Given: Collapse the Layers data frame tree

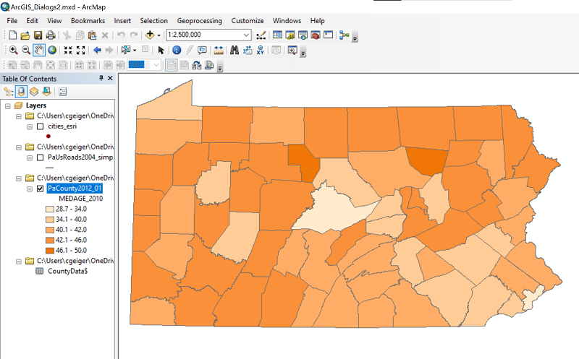Looking at the screenshot, I should tap(7, 105).
